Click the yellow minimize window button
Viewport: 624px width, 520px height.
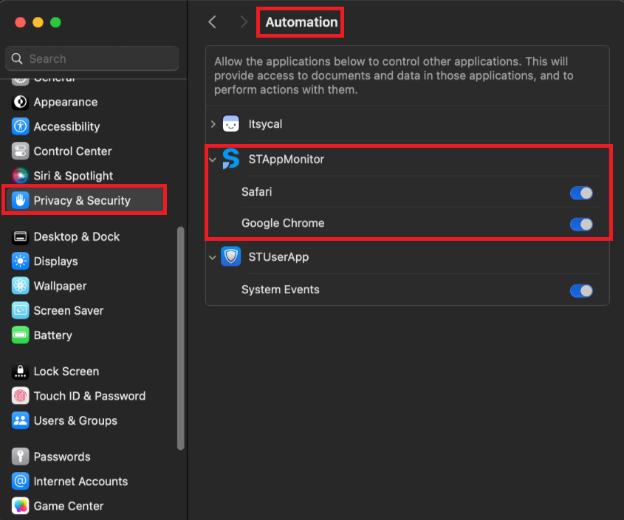click(38, 22)
